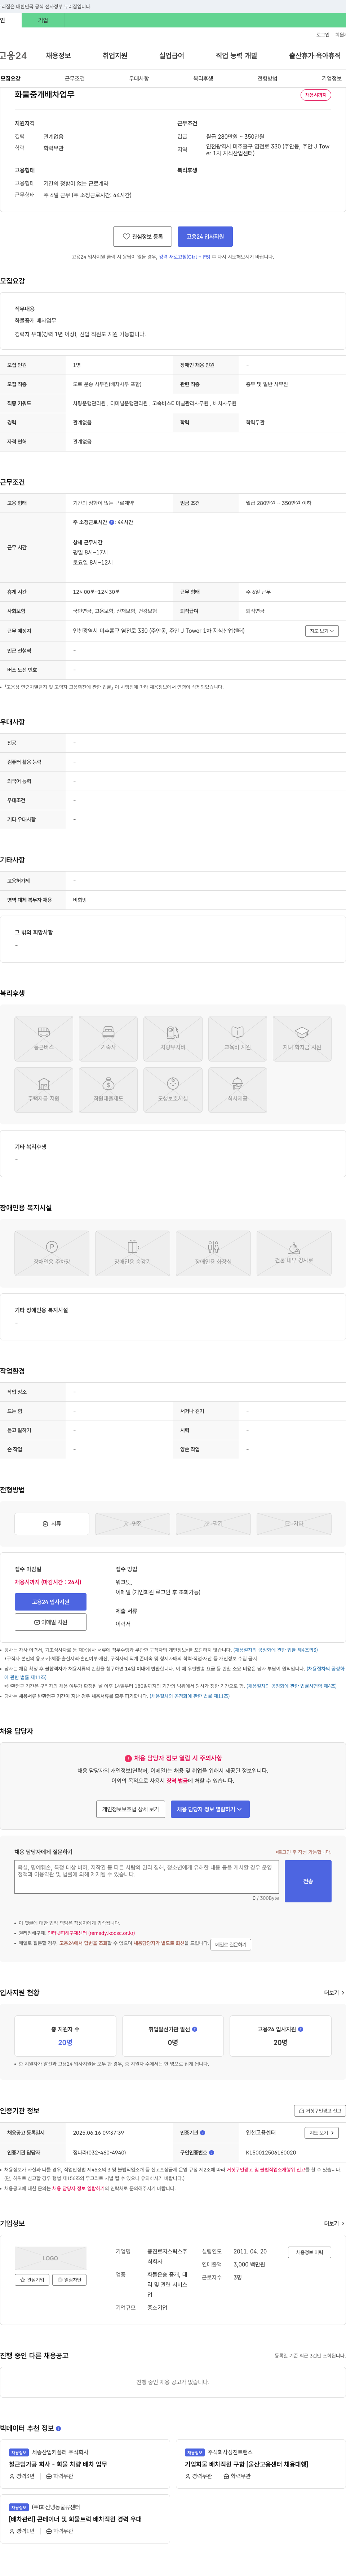
Task: Open 채용정보 이력 for the company
Action: 309,2252
